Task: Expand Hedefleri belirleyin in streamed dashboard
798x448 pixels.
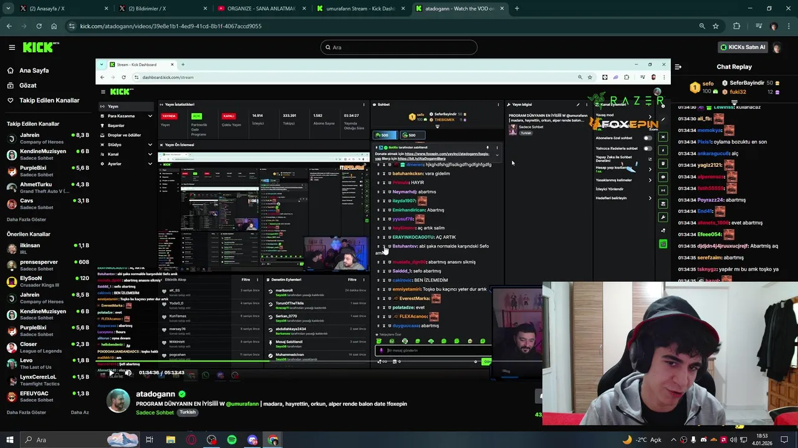Action: point(650,198)
